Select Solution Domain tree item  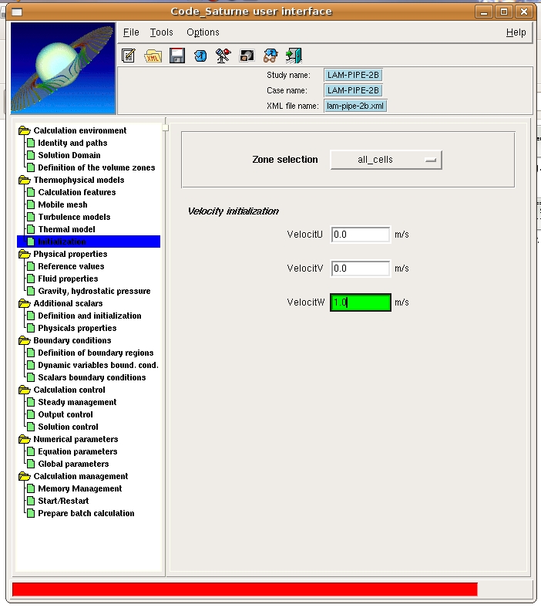pos(69,156)
